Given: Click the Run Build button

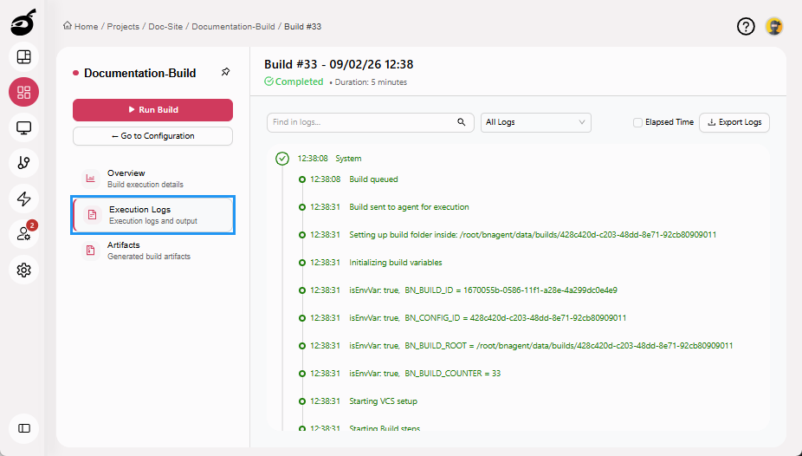Looking at the screenshot, I should [x=153, y=110].
